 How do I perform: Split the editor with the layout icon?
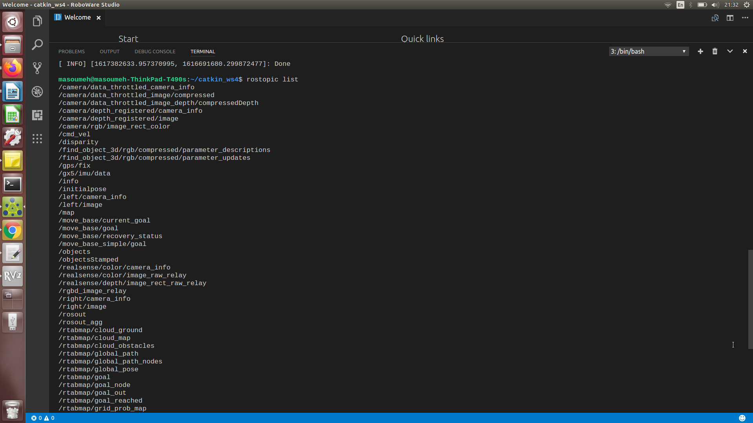(730, 18)
